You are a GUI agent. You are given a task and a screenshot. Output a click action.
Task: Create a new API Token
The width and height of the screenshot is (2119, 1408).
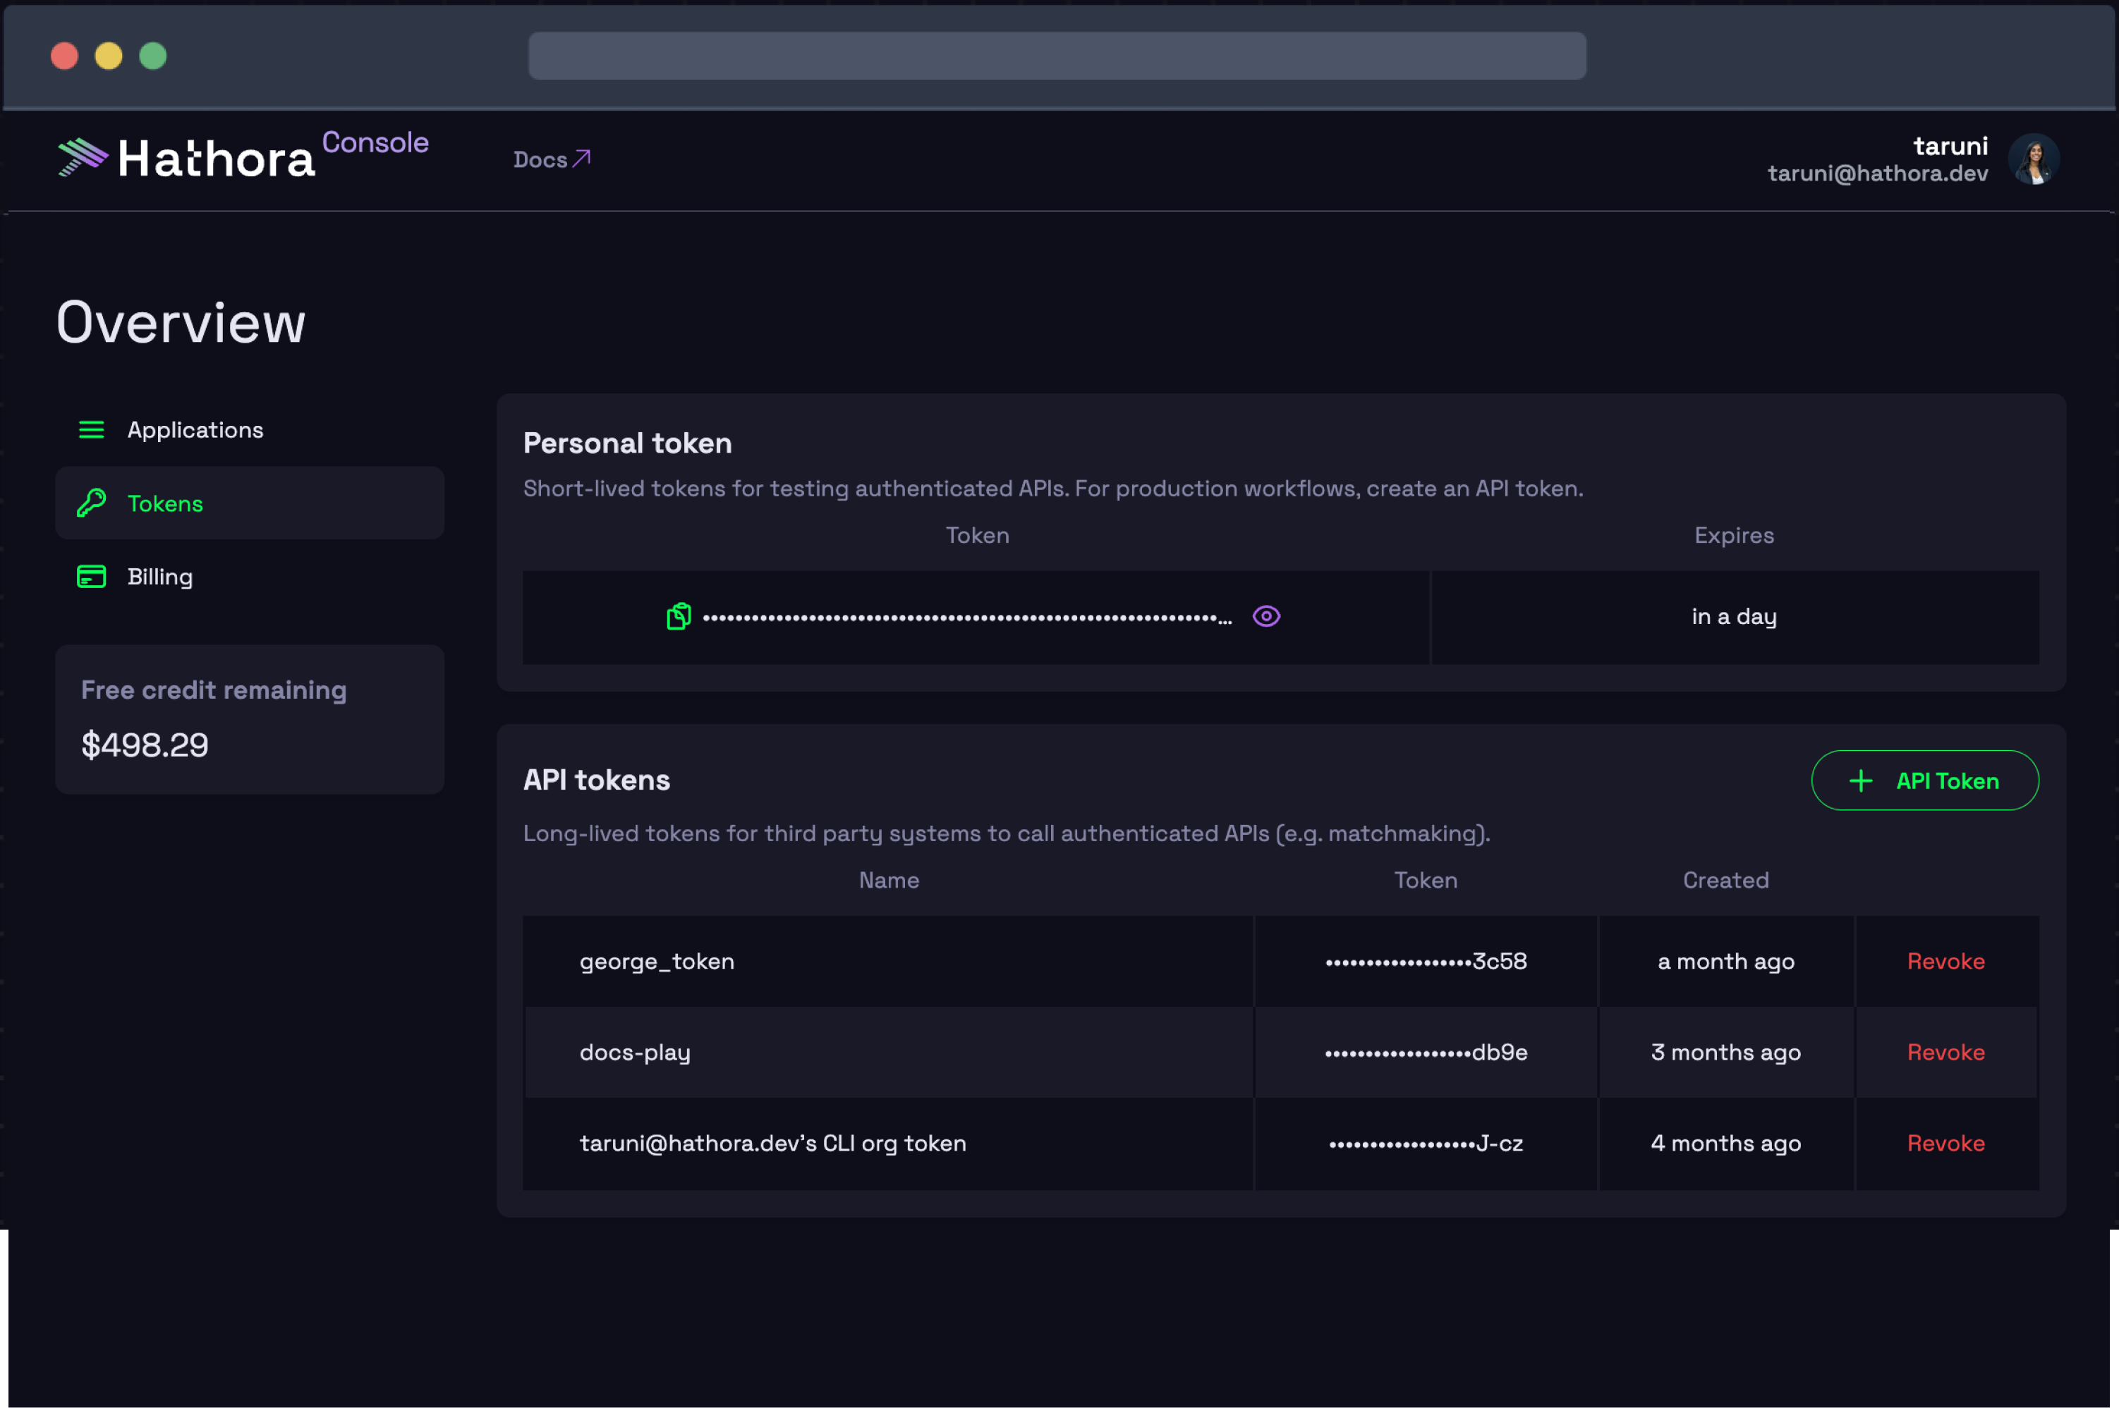(1925, 780)
